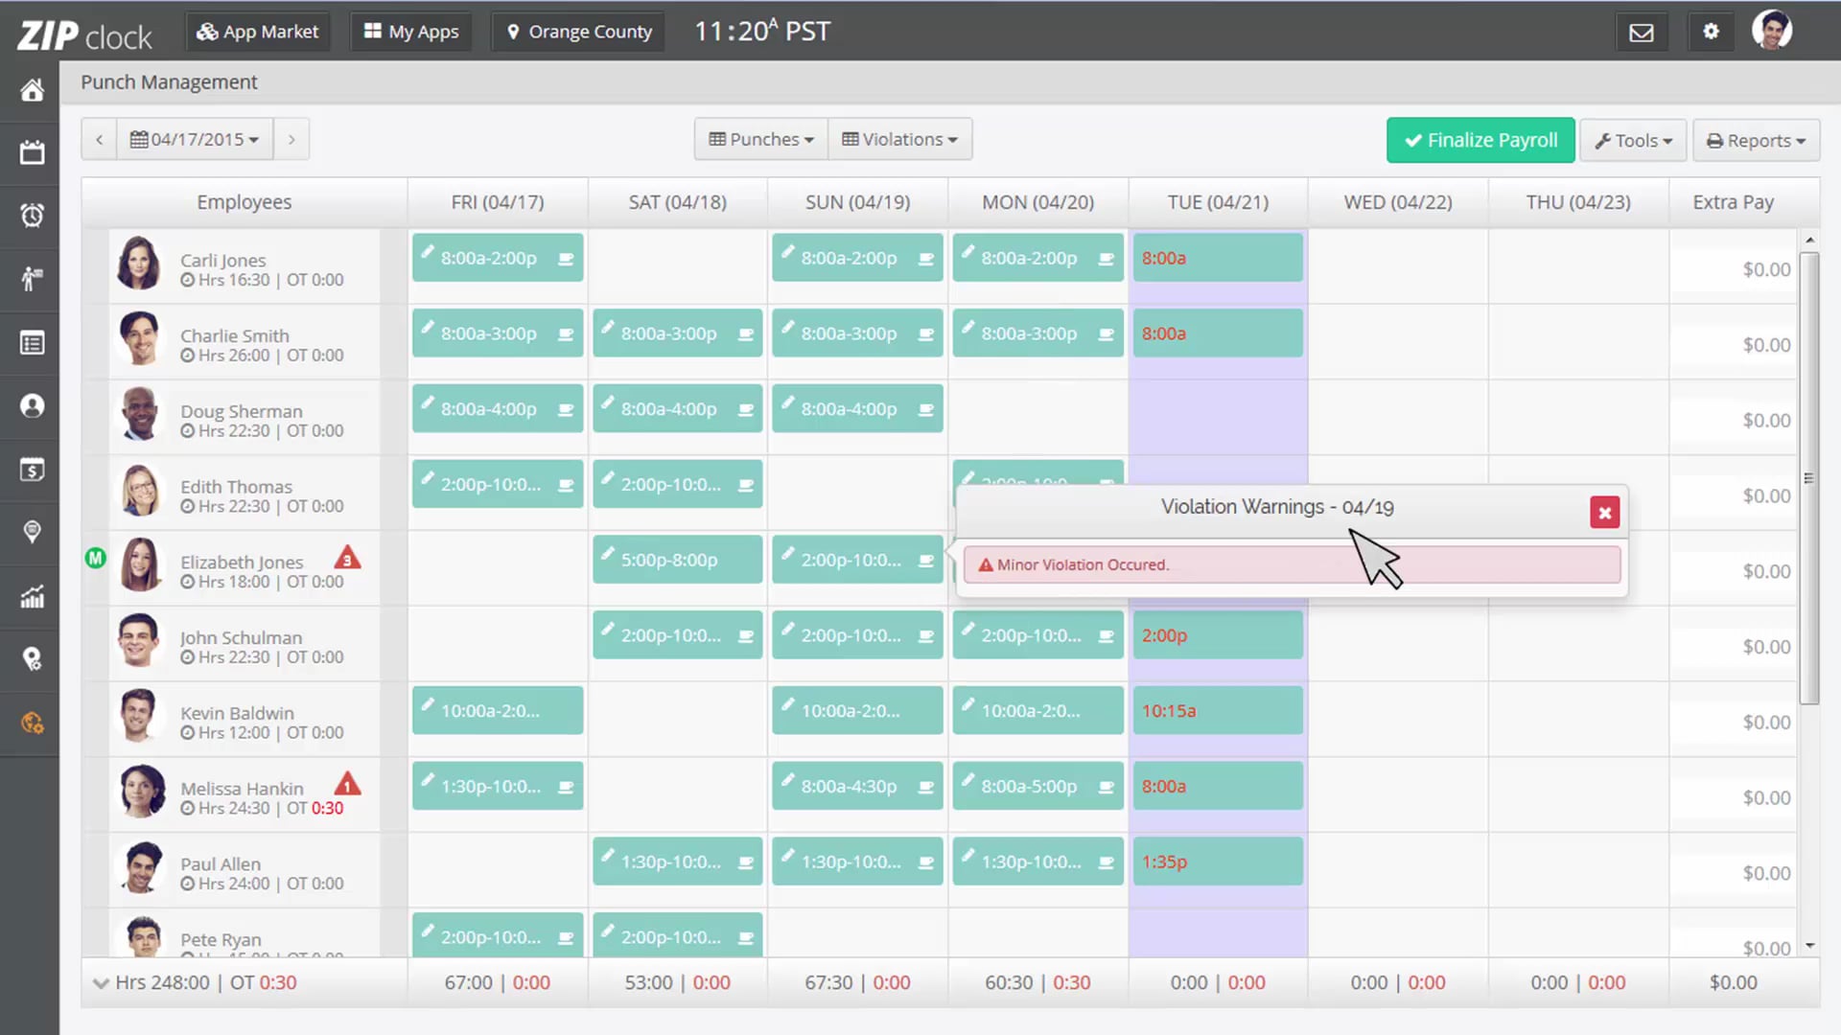1841x1035 pixels.
Task: Open the mail envelope icon
Action: [1642, 32]
